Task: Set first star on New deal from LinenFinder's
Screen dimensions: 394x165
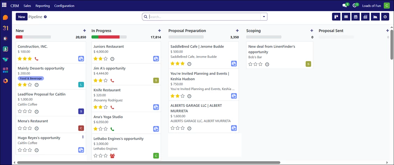Action: (x=250, y=64)
